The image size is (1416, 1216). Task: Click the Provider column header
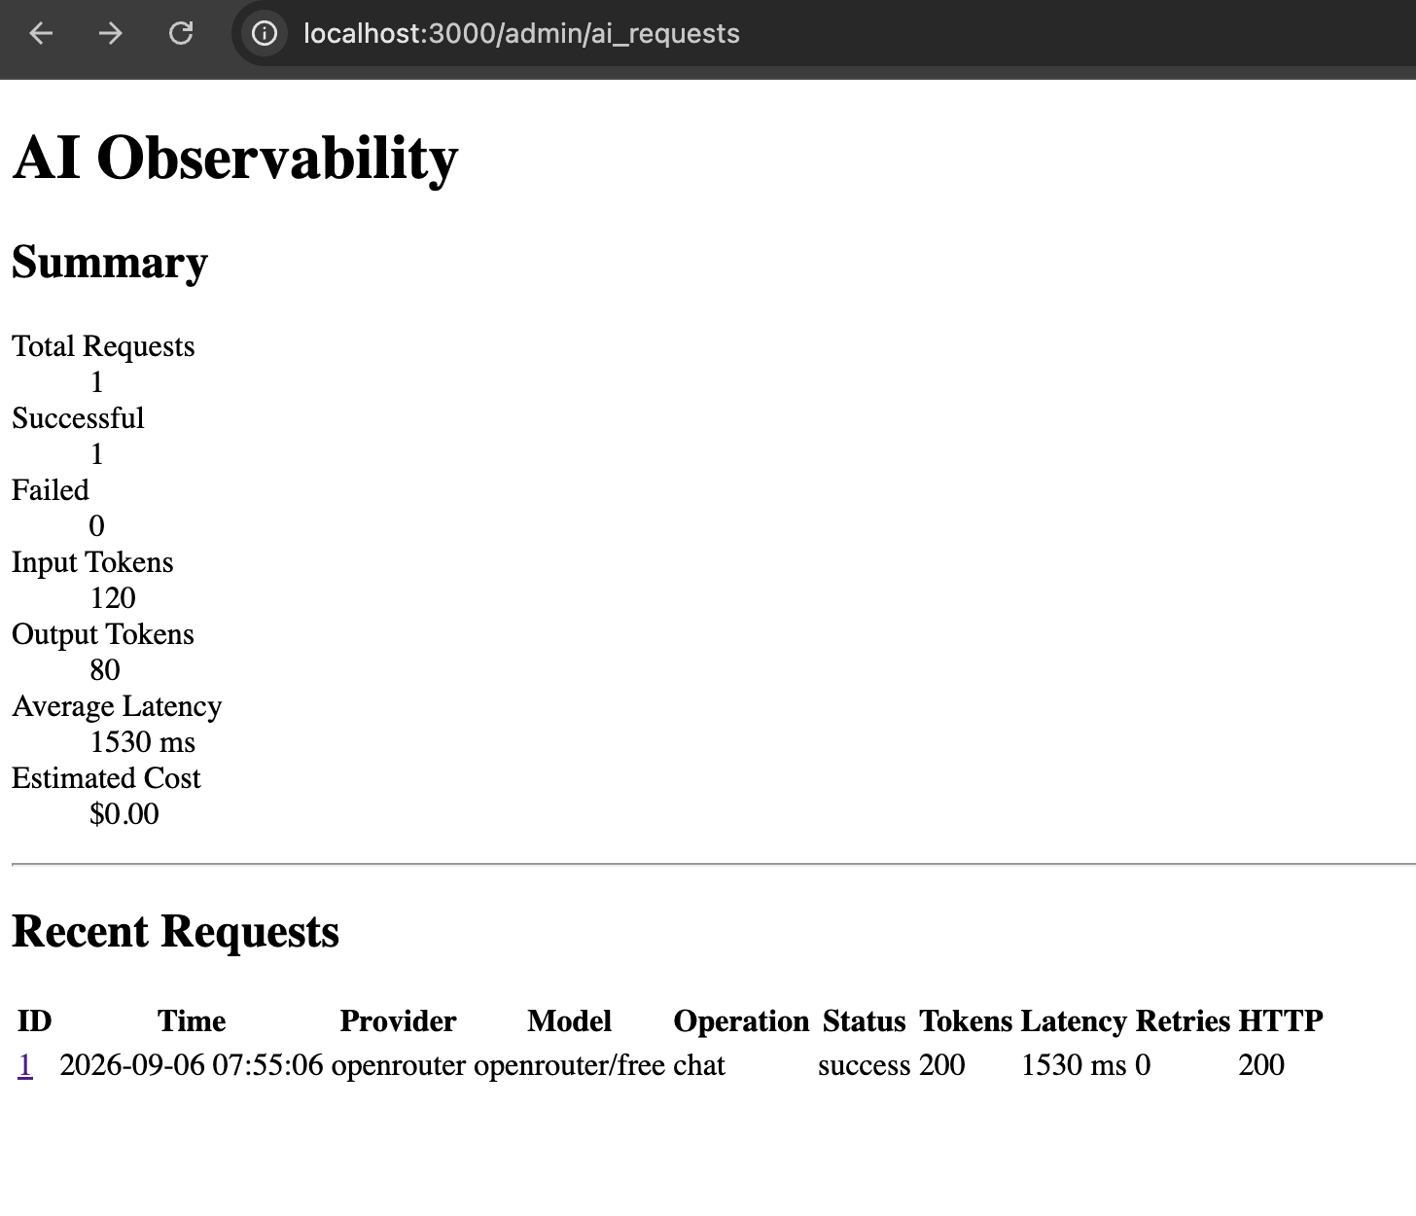coord(398,1021)
